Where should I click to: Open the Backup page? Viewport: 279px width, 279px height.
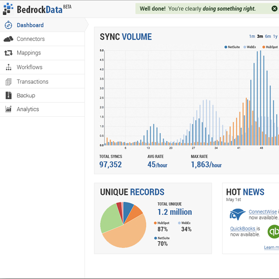[x=42, y=95]
